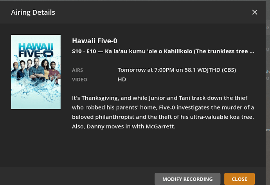Click the HD video quality value
Screen dimensions: 270x185
pos(122,79)
